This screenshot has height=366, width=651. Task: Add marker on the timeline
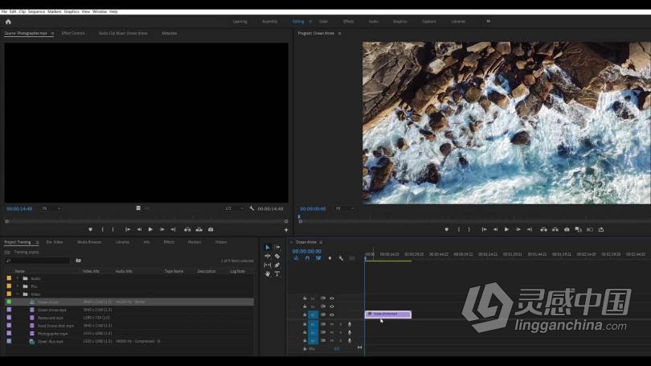(330, 258)
